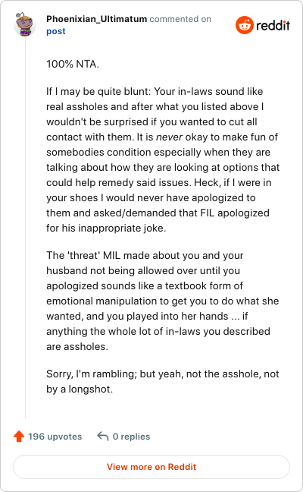Click the gray "commented on" text
The width and height of the screenshot is (303, 492).
[x=180, y=19]
